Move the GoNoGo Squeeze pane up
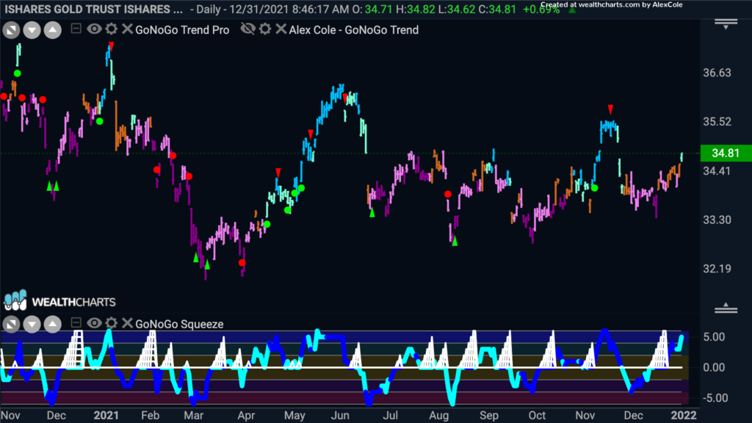 [x=53, y=324]
